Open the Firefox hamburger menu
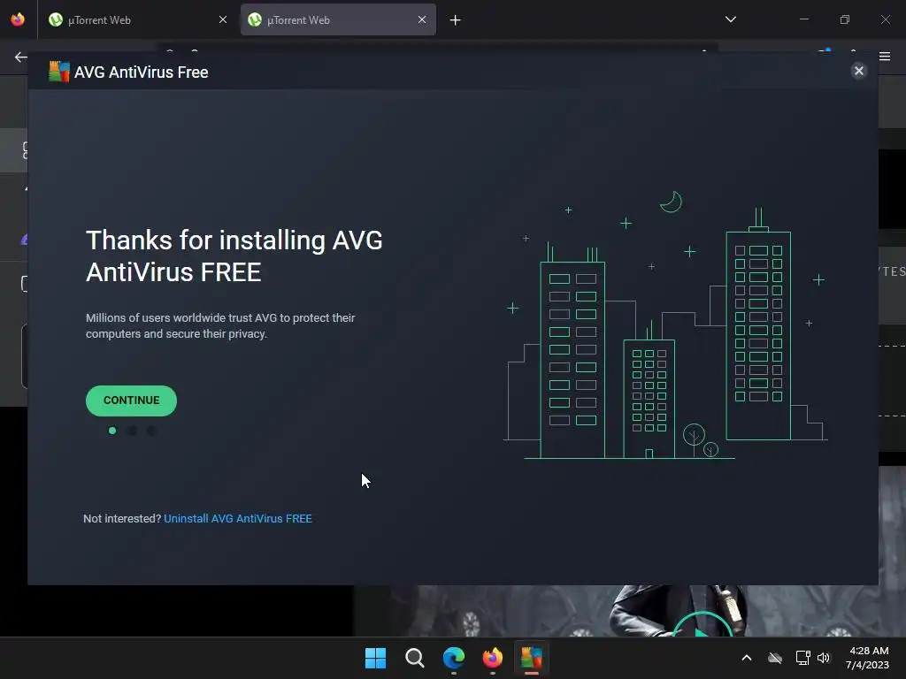The height and width of the screenshot is (679, 906). pos(885,57)
